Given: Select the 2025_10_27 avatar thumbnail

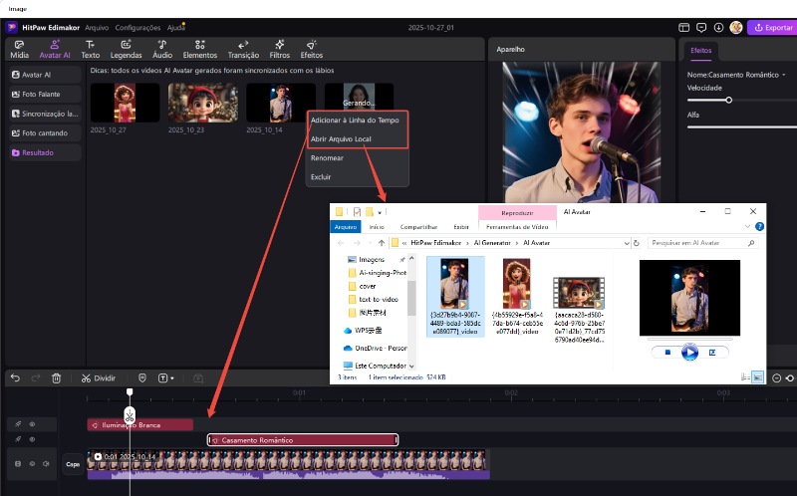Looking at the screenshot, I should coord(126,103).
